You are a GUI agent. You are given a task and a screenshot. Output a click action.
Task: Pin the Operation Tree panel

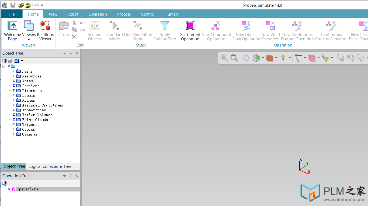[x=71, y=176]
